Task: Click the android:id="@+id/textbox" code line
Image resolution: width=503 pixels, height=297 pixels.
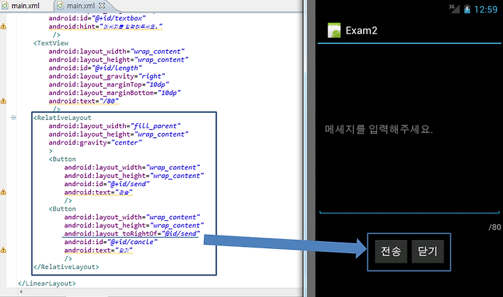Action: pos(97,18)
